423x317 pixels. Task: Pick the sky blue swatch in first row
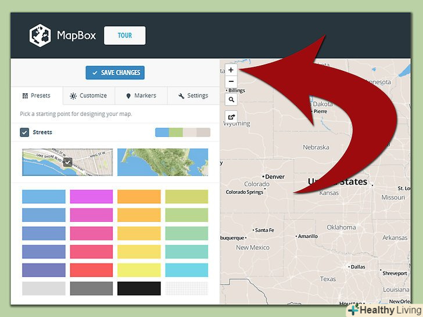click(44, 196)
